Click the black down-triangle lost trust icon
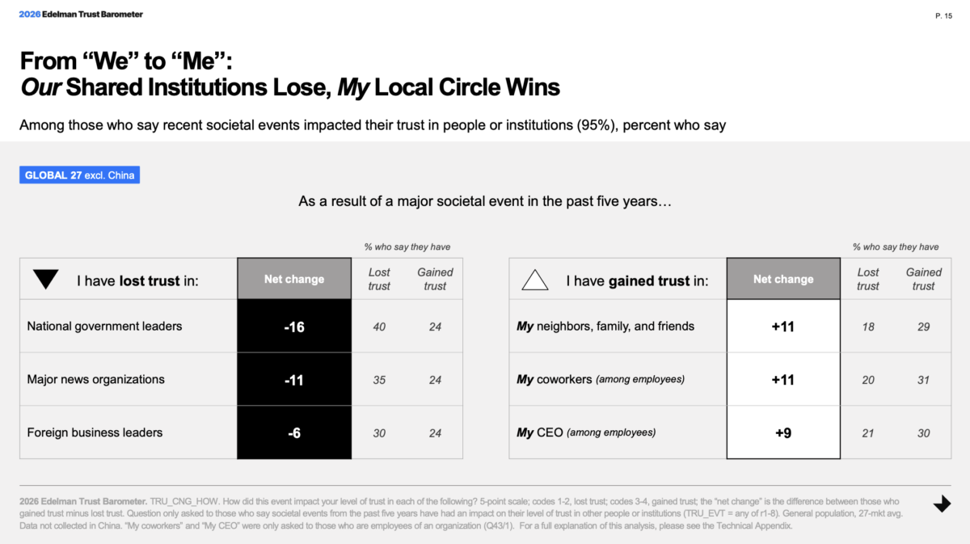Viewport: 970px width, 544px height. (46, 280)
